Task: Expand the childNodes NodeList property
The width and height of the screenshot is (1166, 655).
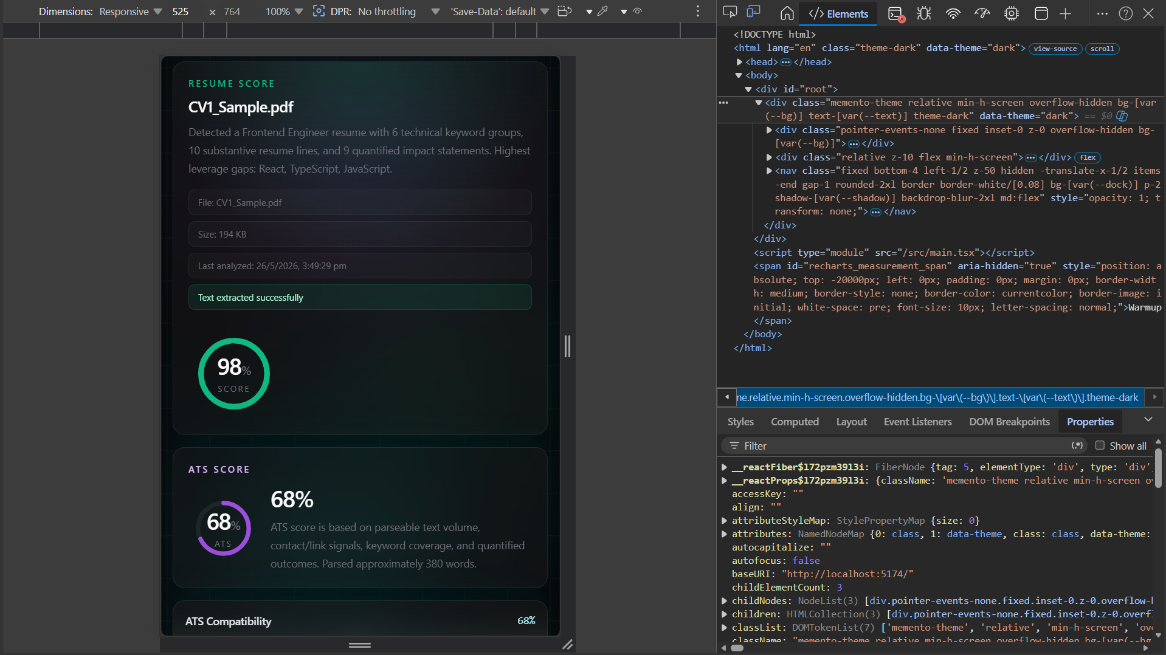Action: pos(724,601)
